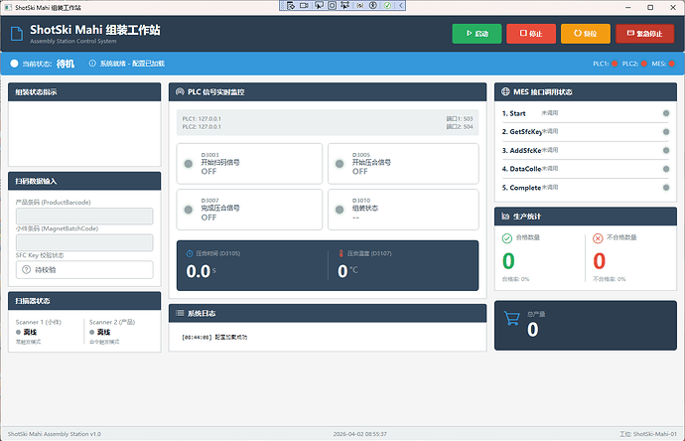Click the ShotSki Mahi app icon in title bar
The image size is (685, 441).
click(8, 7)
